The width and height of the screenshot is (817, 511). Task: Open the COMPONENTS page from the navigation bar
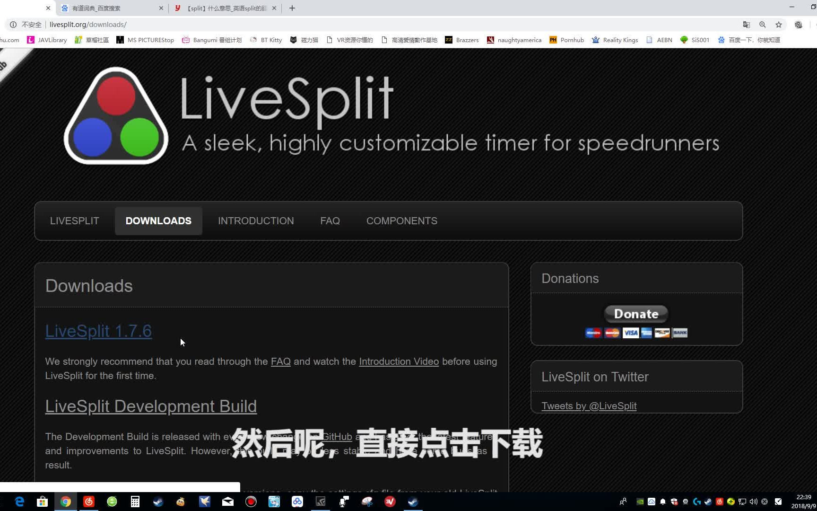(x=401, y=220)
